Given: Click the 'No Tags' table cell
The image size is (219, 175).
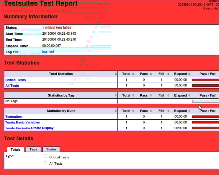Looking at the screenshot, I should tap(61, 101).
